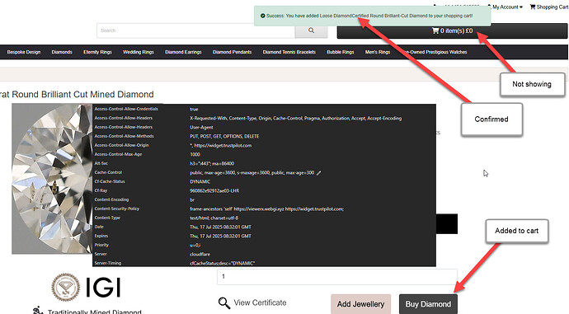Image resolution: width=569 pixels, height=314 pixels.
Task: Select the Server-Timing header value
Action: coord(222,263)
